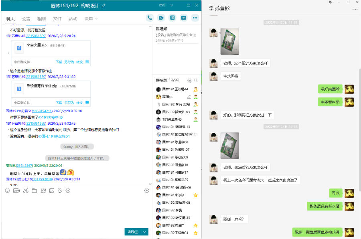Toggle star beside 园林192欧治广
361x239 pixels.
(195, 225)
